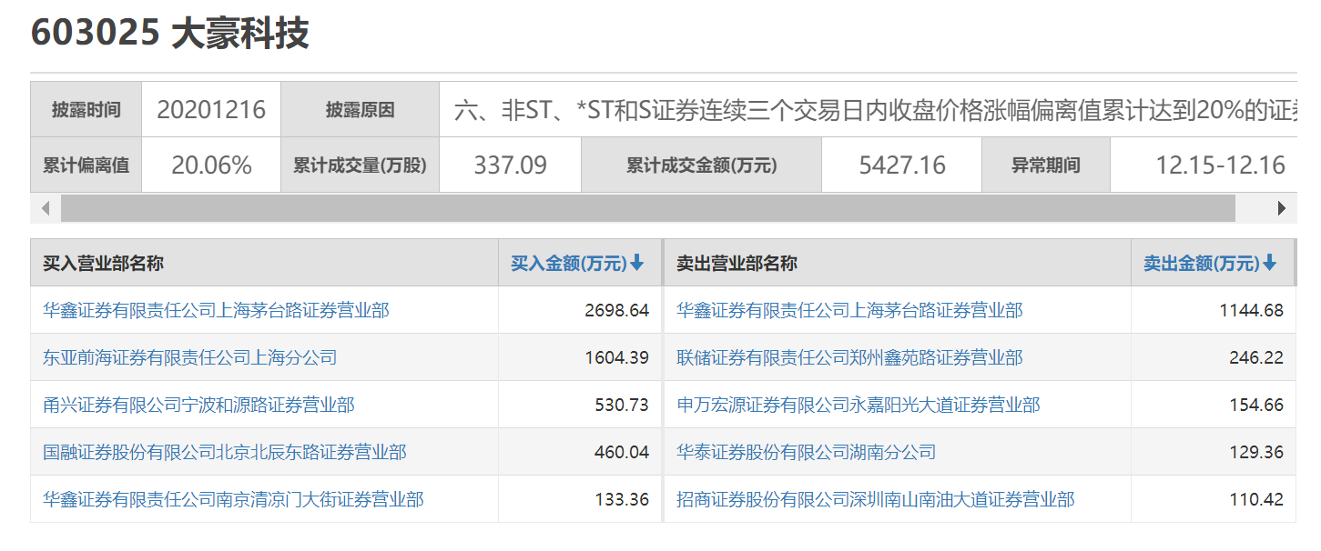
Task: Open 甬兴证券有限公司宁波和源路证券营业部 link
Action: pos(198,406)
